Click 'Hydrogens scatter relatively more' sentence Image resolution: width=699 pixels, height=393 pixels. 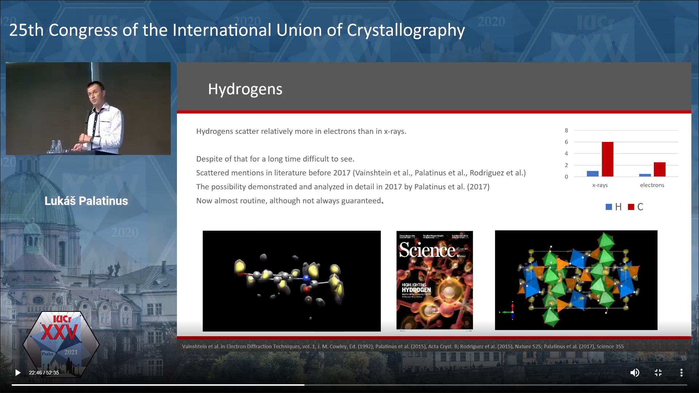[x=301, y=131]
